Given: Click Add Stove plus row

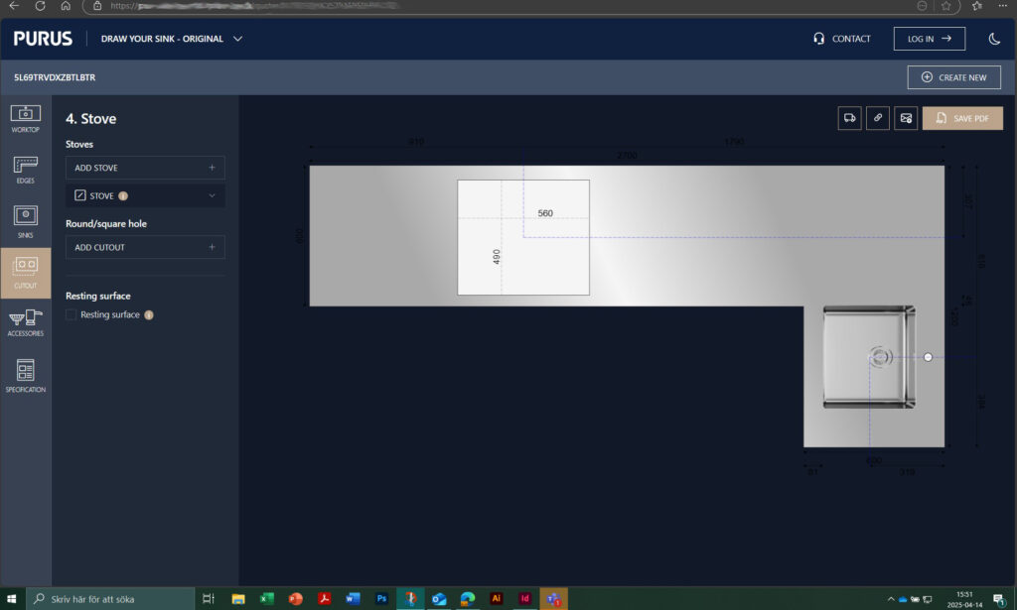Looking at the screenshot, I should pyautogui.click(x=145, y=168).
